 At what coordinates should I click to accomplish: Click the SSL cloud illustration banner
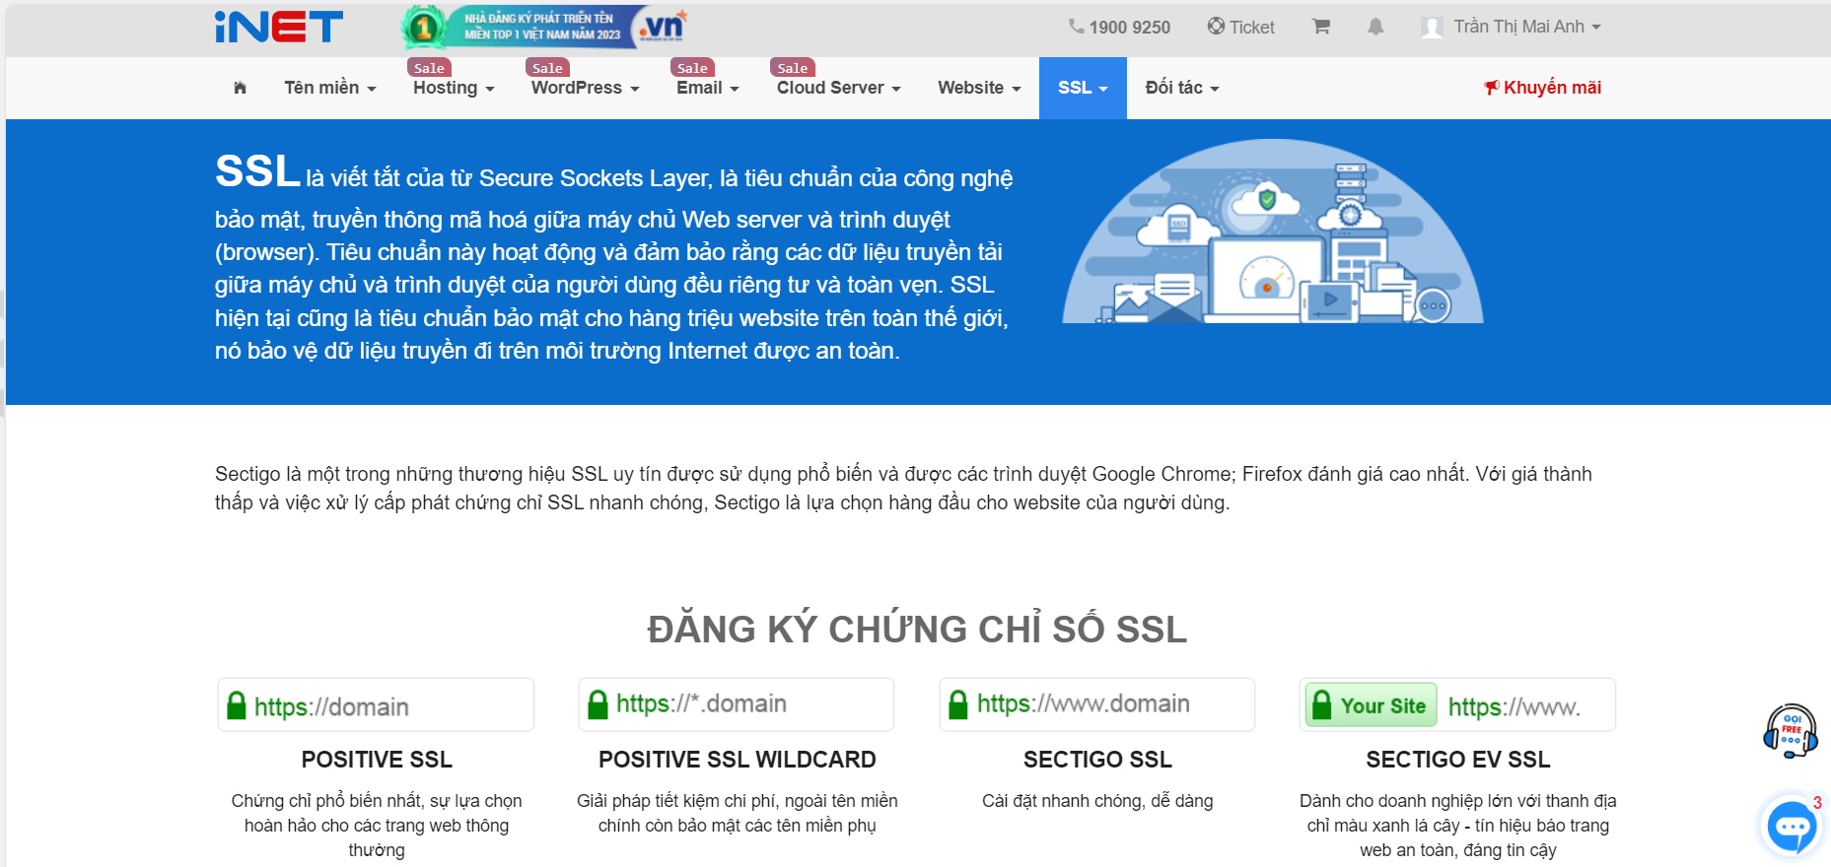(x=1273, y=232)
